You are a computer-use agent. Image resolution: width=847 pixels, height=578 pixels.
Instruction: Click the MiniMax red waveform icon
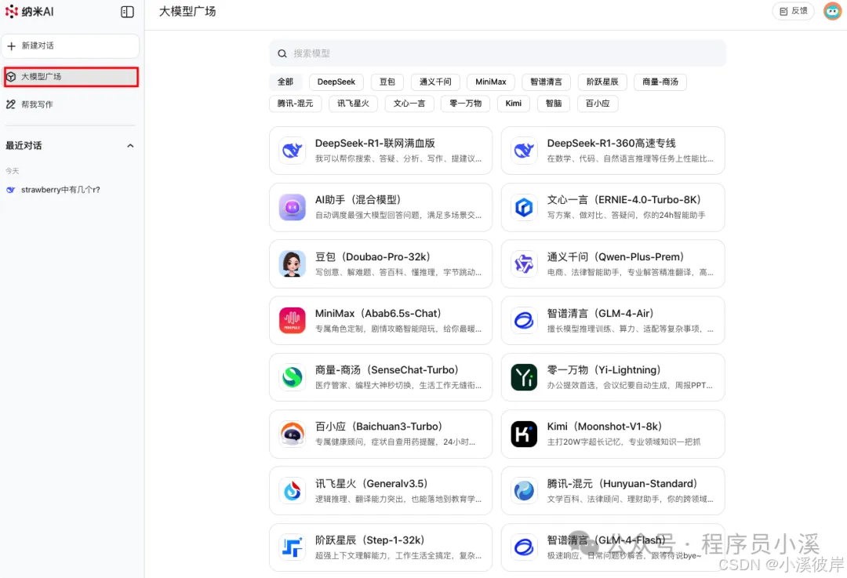click(x=293, y=320)
